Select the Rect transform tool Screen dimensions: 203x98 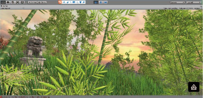coord(22,2)
